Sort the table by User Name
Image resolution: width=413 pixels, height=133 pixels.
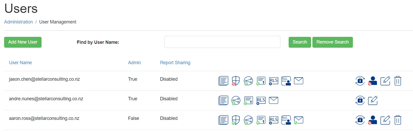20,63
